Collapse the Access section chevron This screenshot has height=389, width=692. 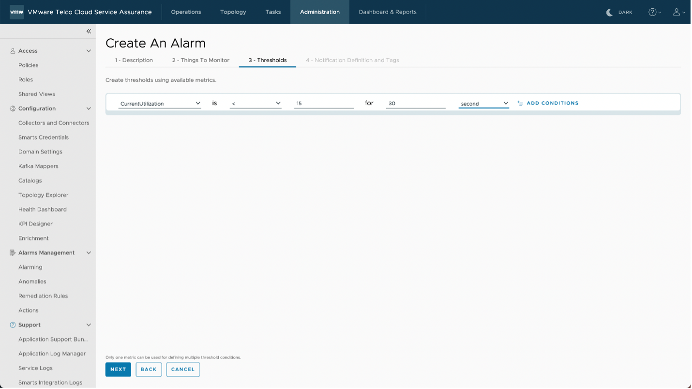(89, 51)
